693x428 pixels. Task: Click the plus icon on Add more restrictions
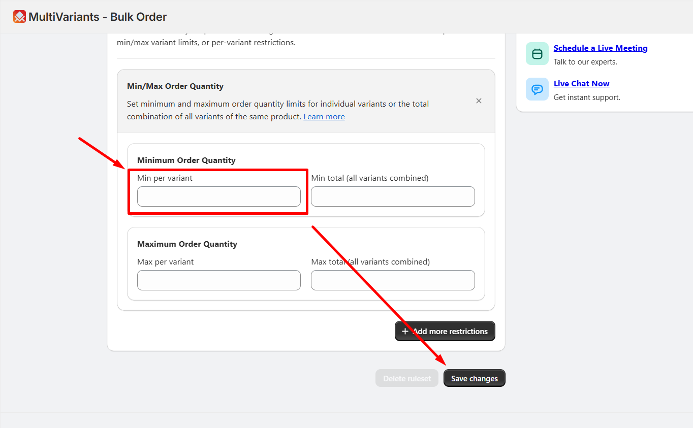[x=405, y=331]
